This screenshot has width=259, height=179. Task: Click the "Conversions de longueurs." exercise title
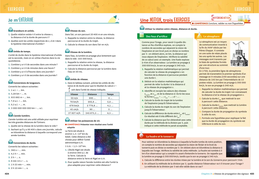pyautogui.click(x=27, y=83)
